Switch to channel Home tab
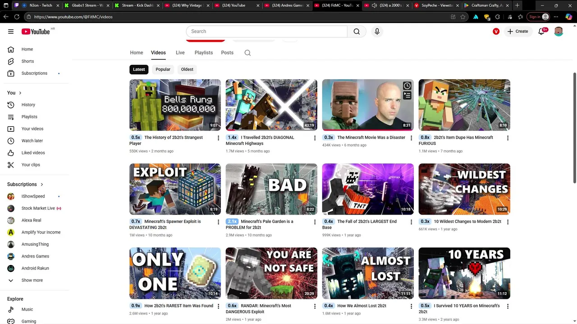577x324 pixels. (137, 53)
